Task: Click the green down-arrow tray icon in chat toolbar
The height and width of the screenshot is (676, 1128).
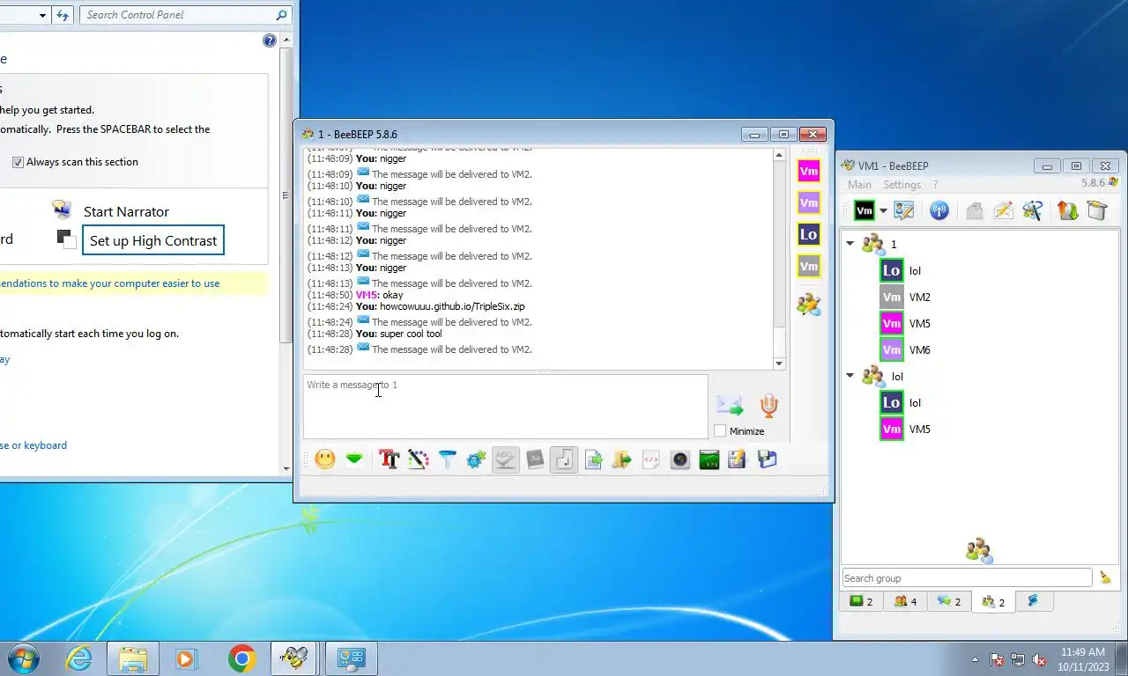Action: tap(354, 459)
